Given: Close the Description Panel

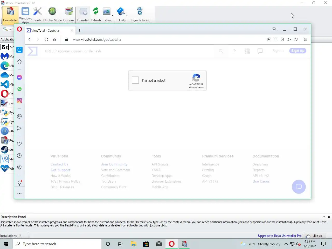Looking at the screenshot, I should [x=329, y=217].
